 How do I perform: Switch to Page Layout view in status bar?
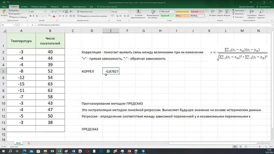point(241,147)
